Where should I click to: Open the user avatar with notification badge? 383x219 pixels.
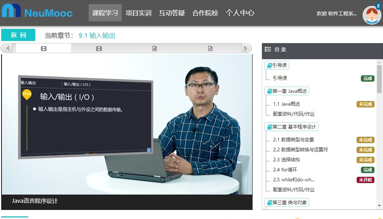372,15
